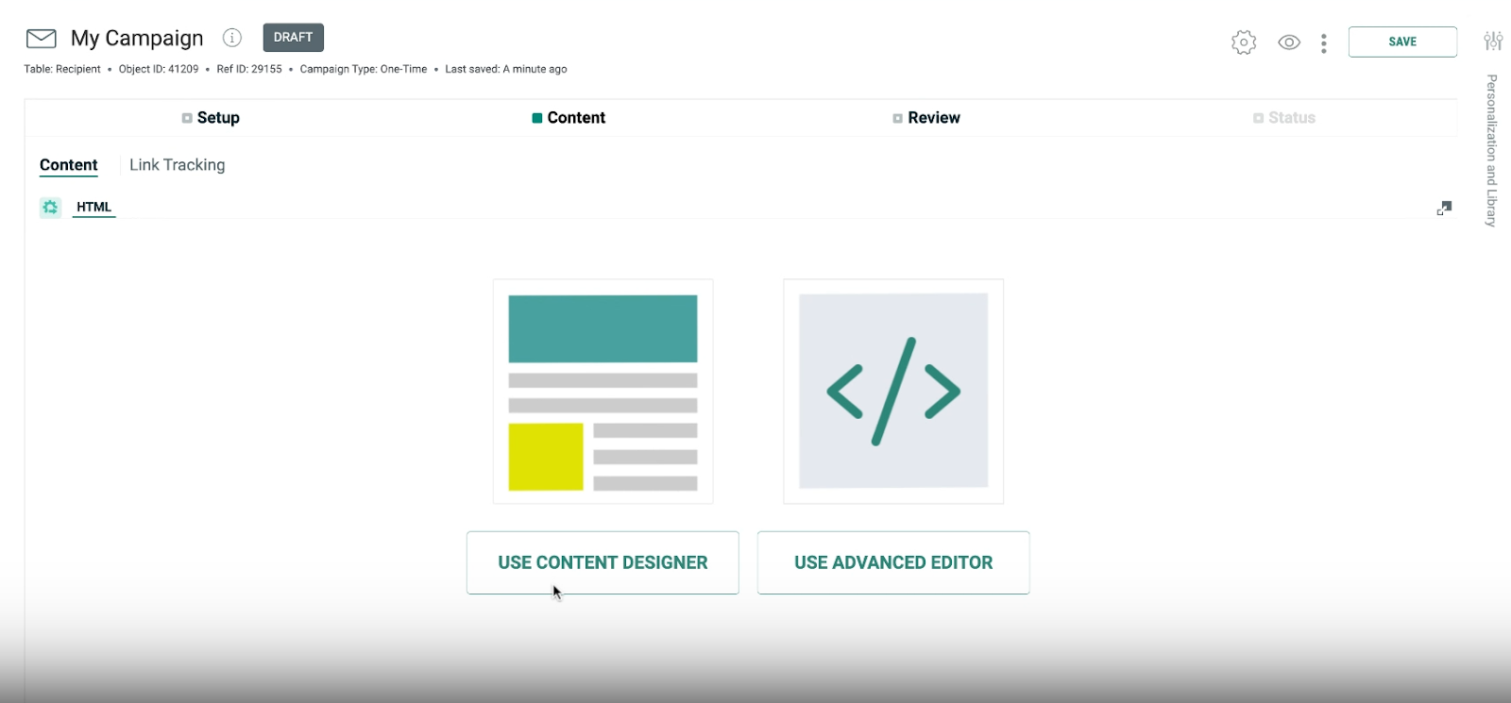The image size is (1511, 703).
Task: Click the advanced editor code thumbnail
Action: tap(893, 392)
